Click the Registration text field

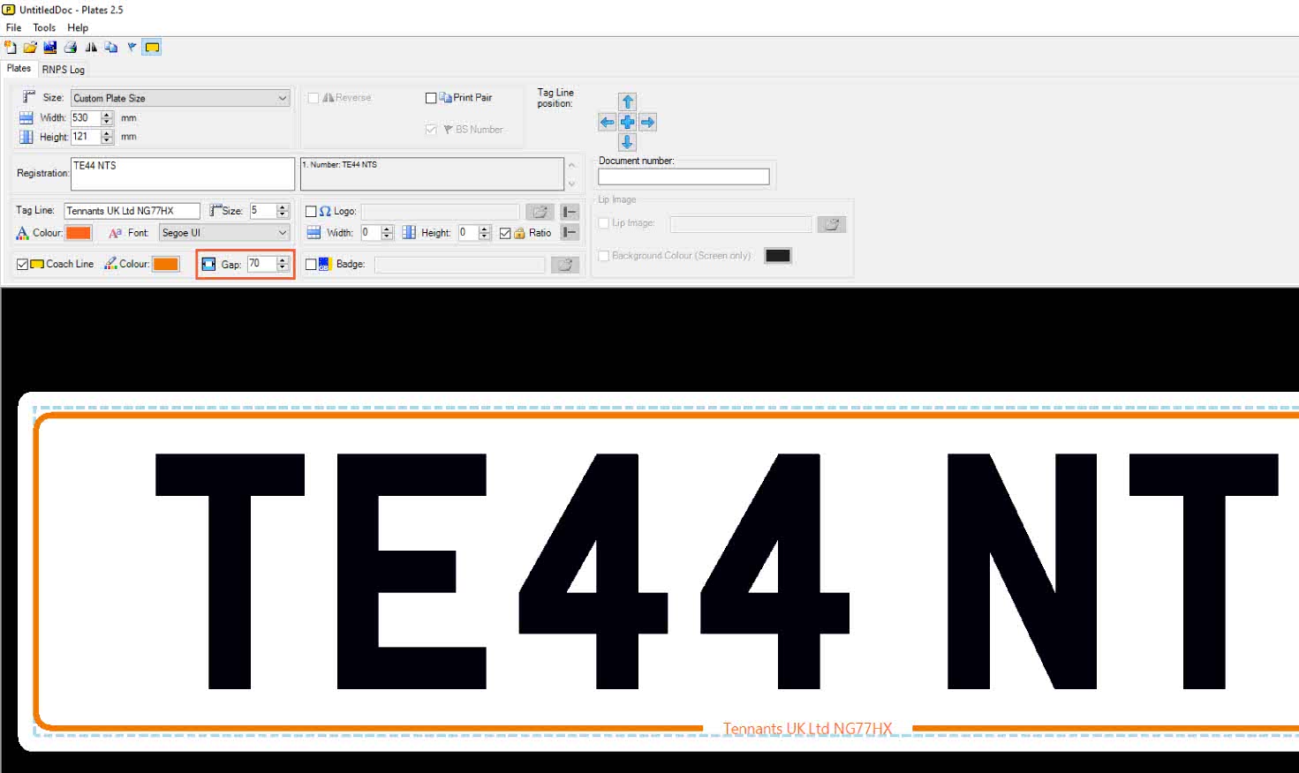point(183,174)
